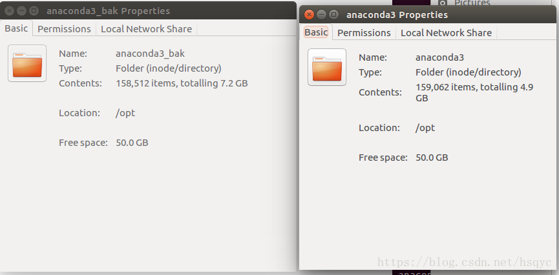Maximize the anaconda3 Properties window
This screenshot has width=559, height=275.
333,15
